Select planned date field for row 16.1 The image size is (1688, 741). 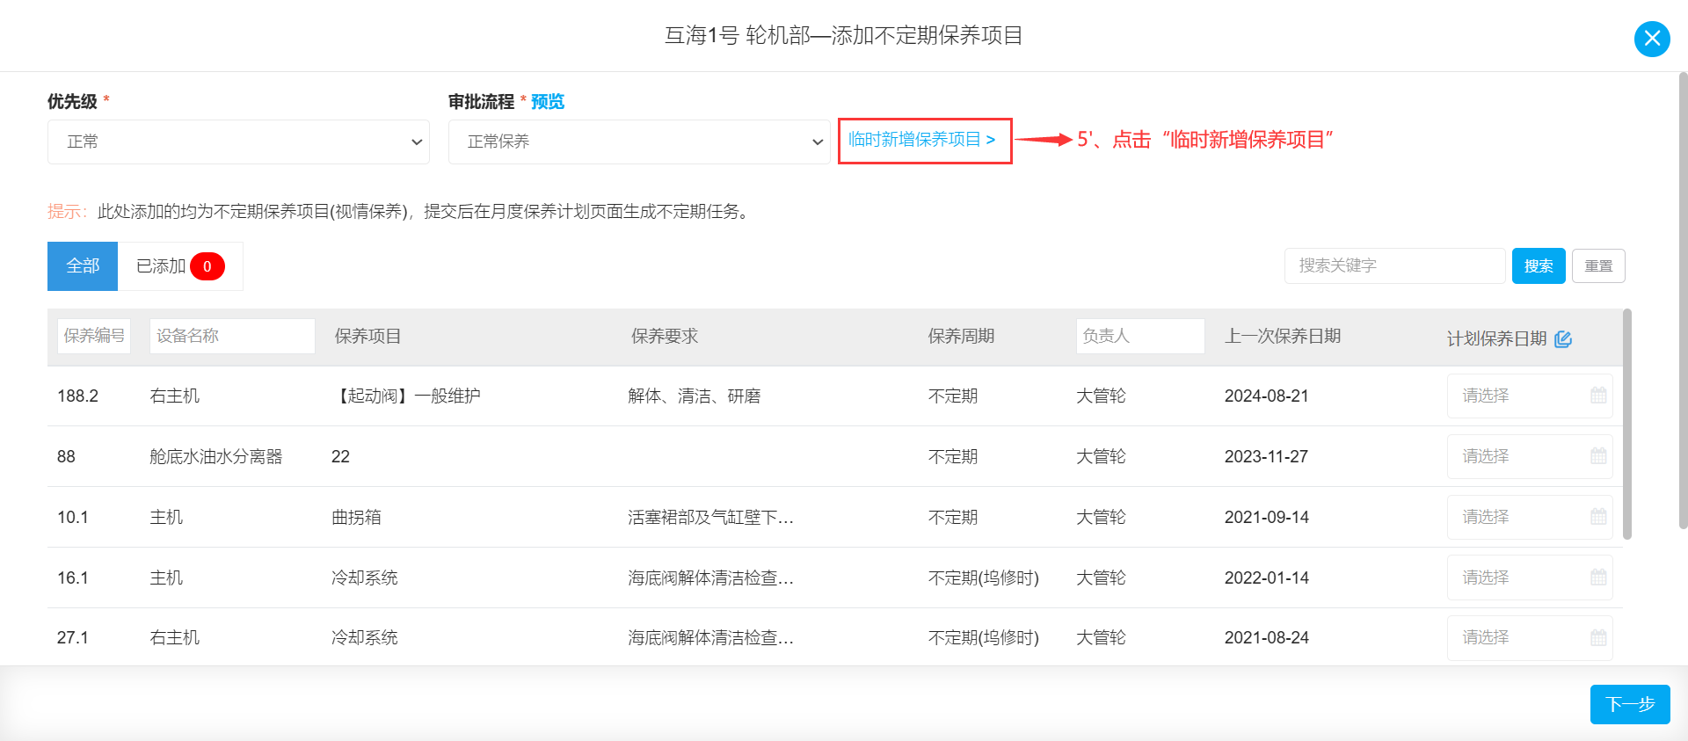(x=1530, y=578)
